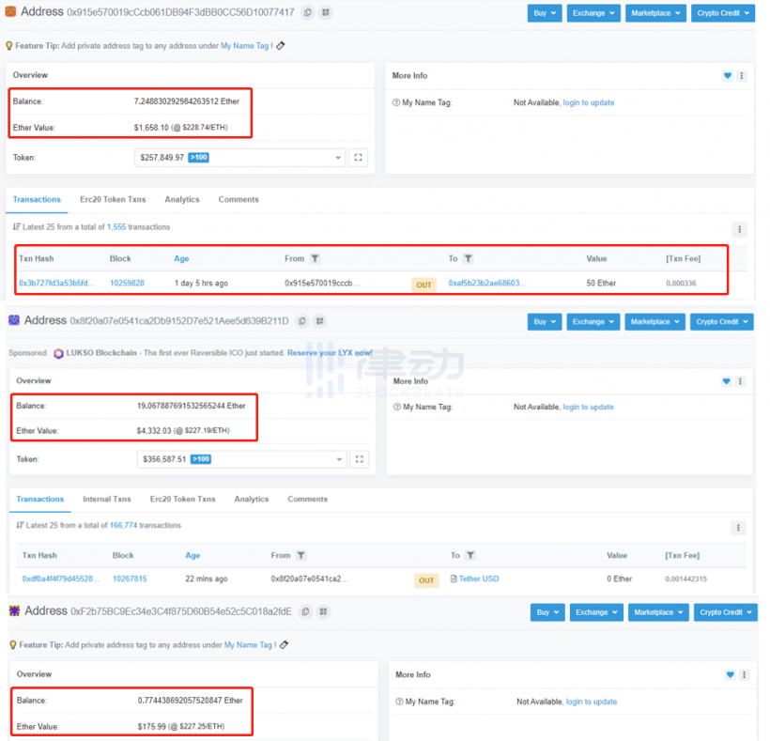
Task: Open block 10259828
Action: point(127,284)
